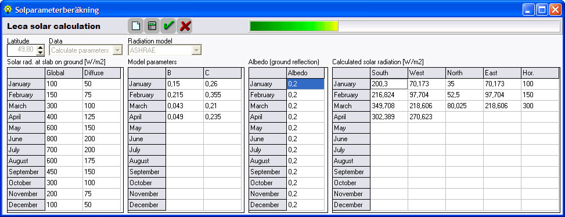Select the January Global cell with 100

point(64,84)
